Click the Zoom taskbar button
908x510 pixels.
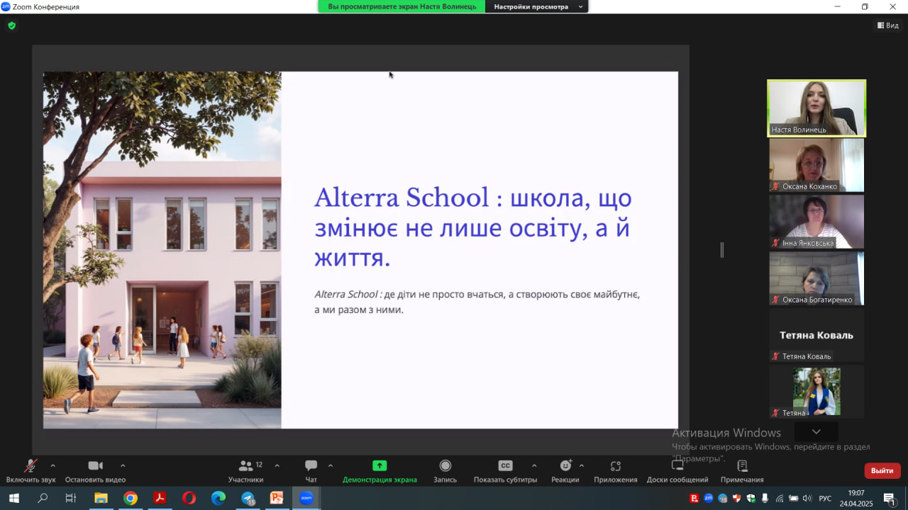[306, 498]
